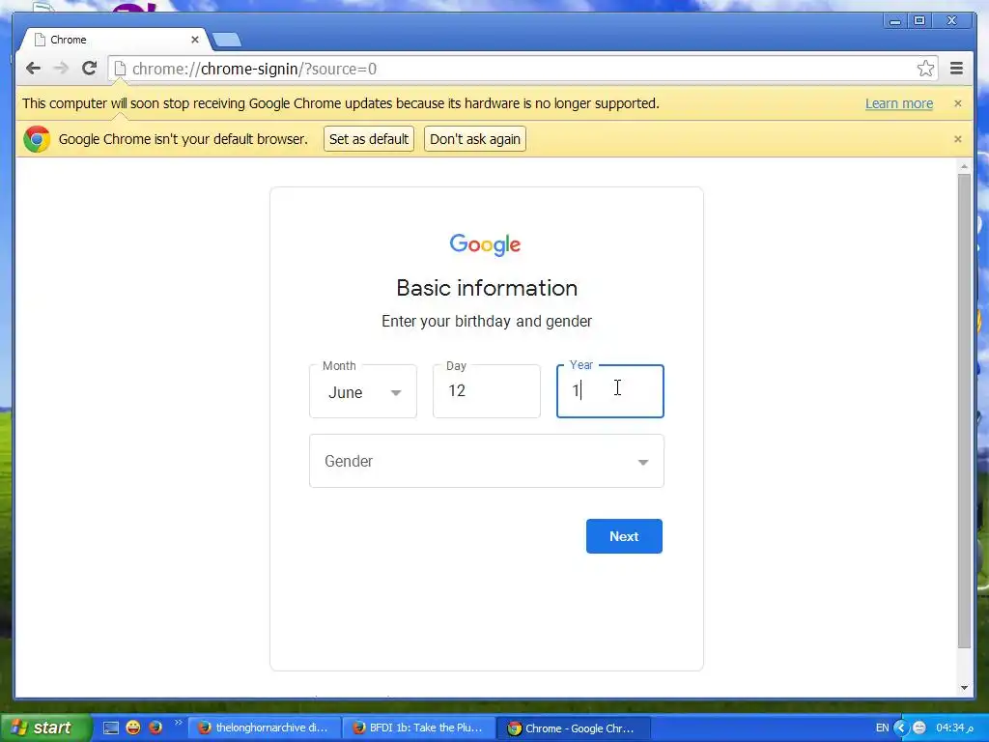Dismiss the hardware update warning bar
989x742 pixels.
pyautogui.click(x=957, y=103)
